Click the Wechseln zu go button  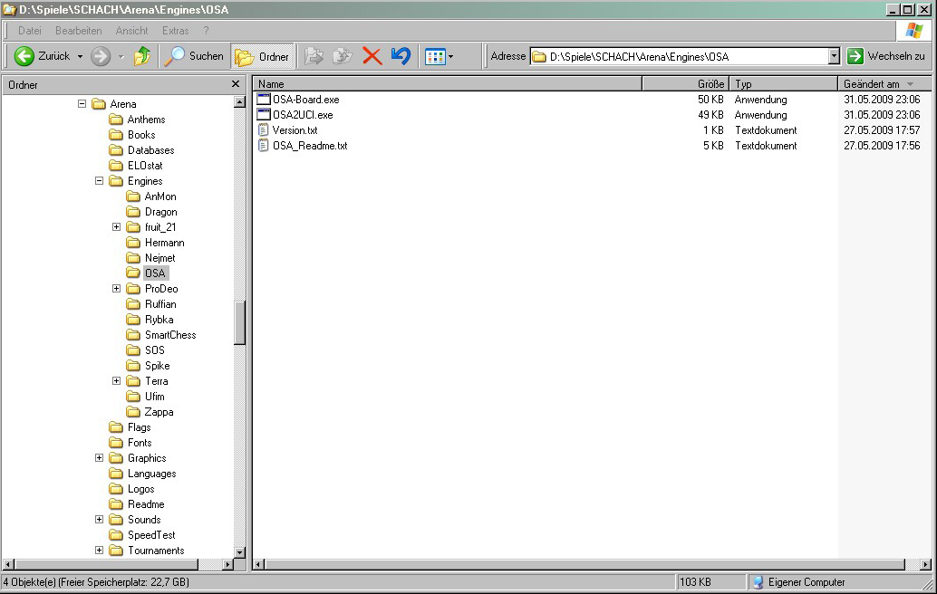[886, 56]
